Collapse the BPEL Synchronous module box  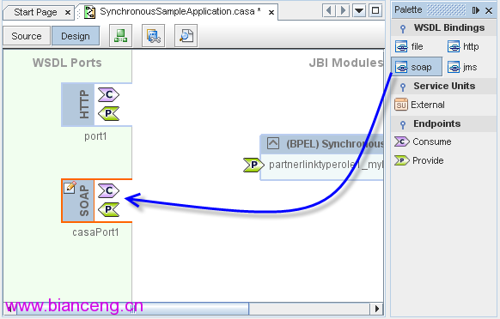[x=273, y=143]
